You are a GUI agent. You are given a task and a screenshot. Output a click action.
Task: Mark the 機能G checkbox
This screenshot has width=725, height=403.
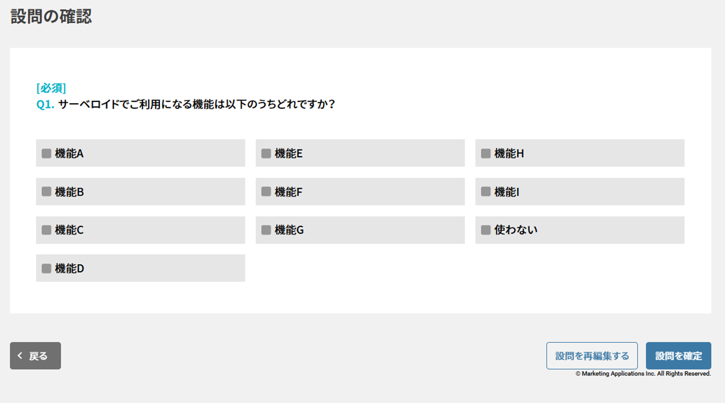coord(266,230)
